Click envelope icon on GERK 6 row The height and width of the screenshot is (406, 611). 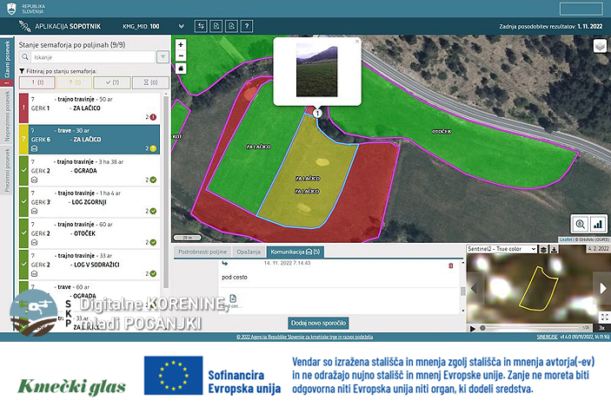coord(34,148)
